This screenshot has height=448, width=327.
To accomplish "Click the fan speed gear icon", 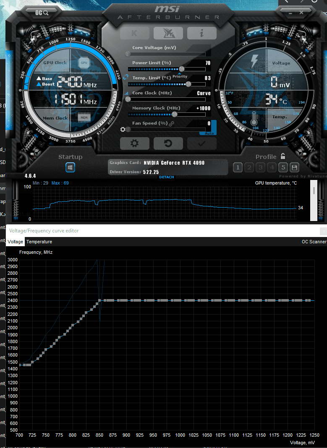I will (123, 130).
